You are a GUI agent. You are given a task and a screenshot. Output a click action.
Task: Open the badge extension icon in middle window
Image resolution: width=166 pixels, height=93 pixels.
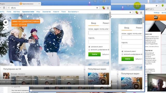tap(137, 12)
